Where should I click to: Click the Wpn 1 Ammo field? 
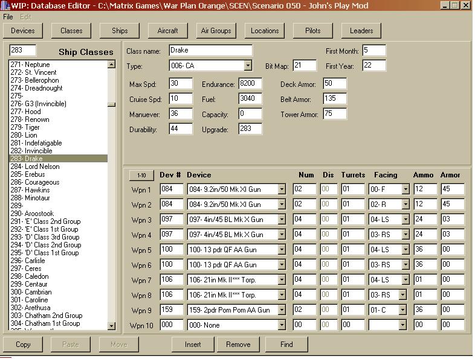425,189
